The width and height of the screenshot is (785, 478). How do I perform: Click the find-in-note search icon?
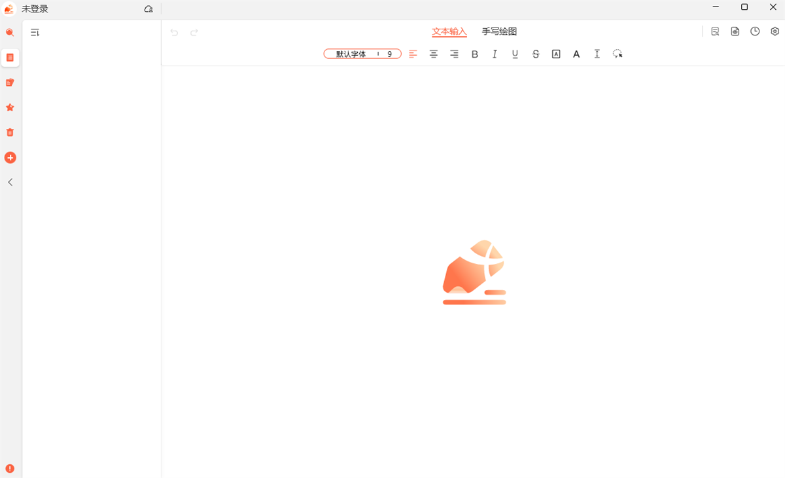tap(715, 31)
